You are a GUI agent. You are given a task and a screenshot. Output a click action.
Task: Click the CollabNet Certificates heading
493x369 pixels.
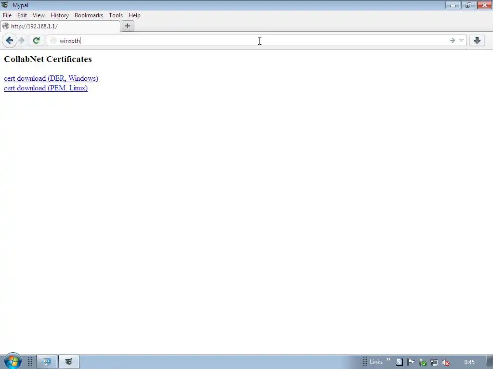click(48, 59)
